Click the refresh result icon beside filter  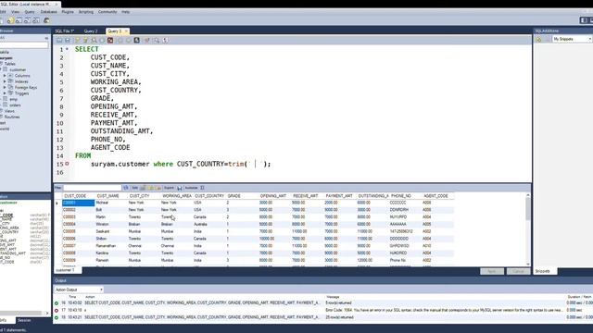tap(126, 188)
